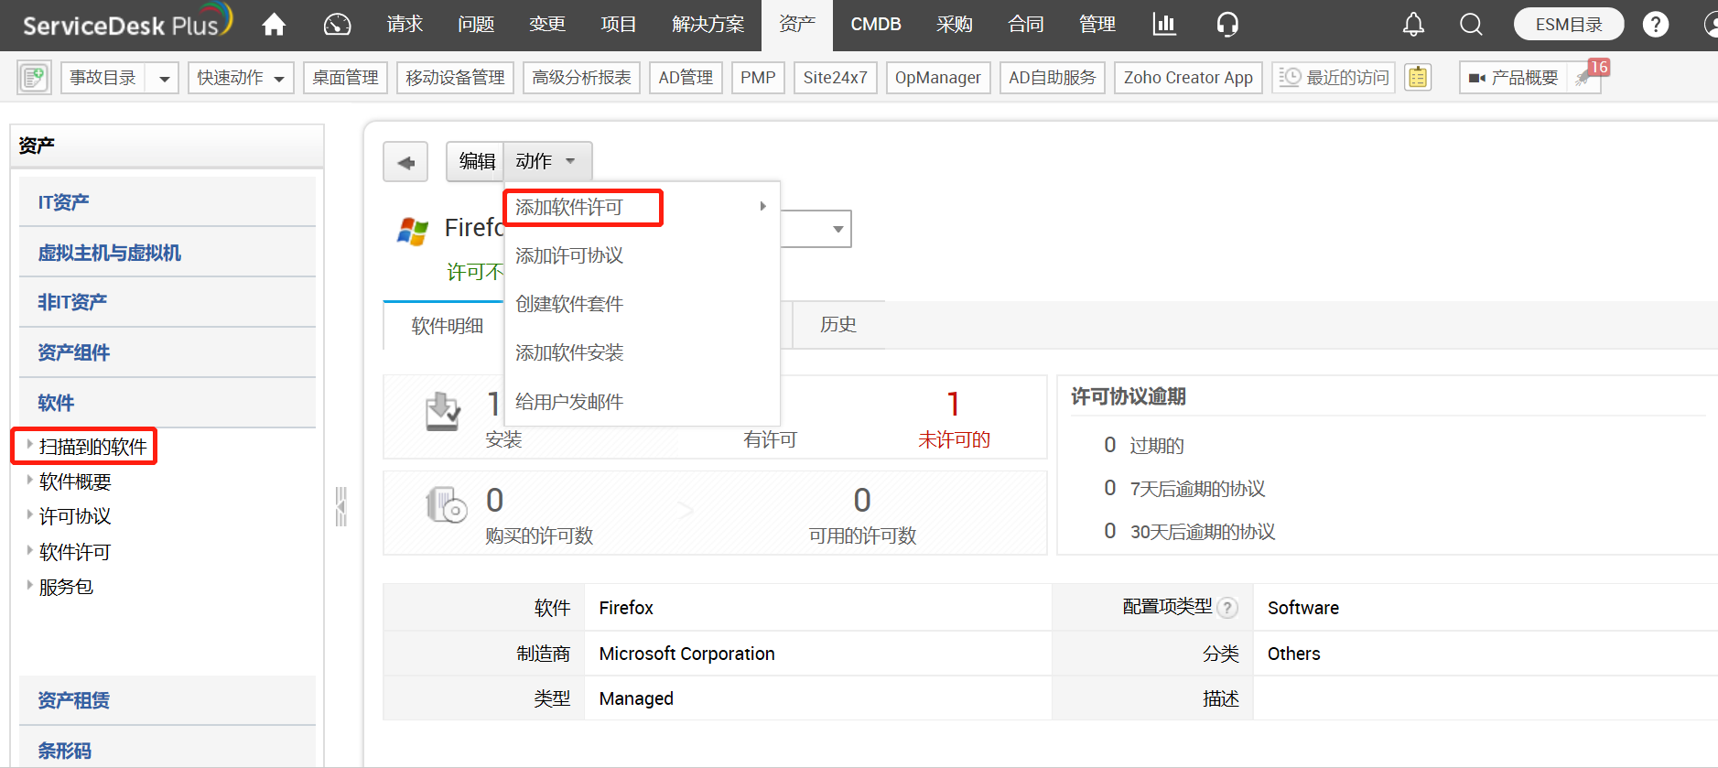Screen dimensions: 1718x768
Task: Open the 采购 top menu
Action: click(x=955, y=25)
